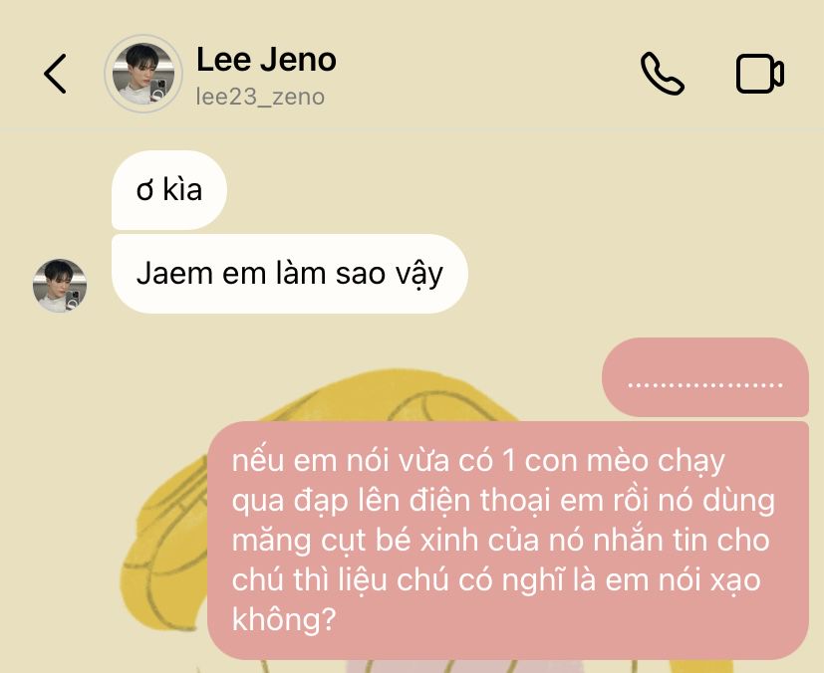This screenshot has width=824, height=673.
Task: Start a voice call with Lee Jeno
Action: click(663, 74)
